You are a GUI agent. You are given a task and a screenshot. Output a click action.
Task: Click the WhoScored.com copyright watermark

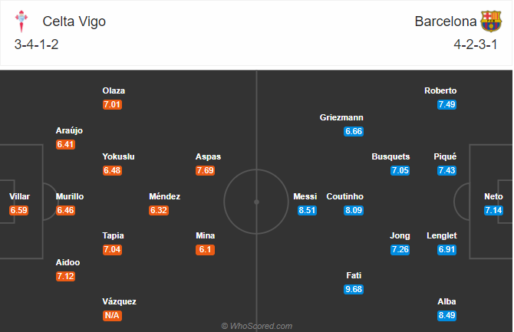[257, 326]
